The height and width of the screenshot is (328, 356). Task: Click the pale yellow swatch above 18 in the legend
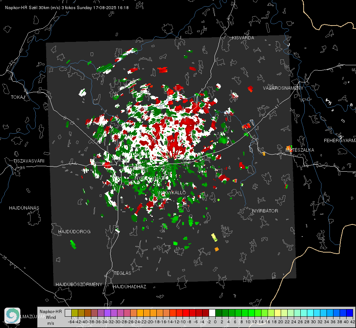277,313
